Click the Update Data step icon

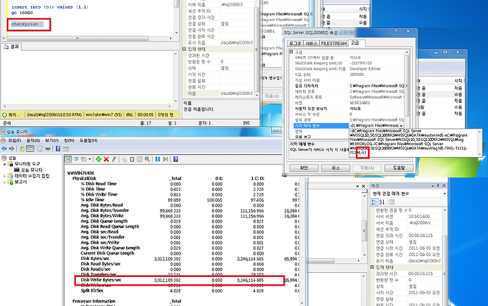pyautogui.click(x=165, y=159)
